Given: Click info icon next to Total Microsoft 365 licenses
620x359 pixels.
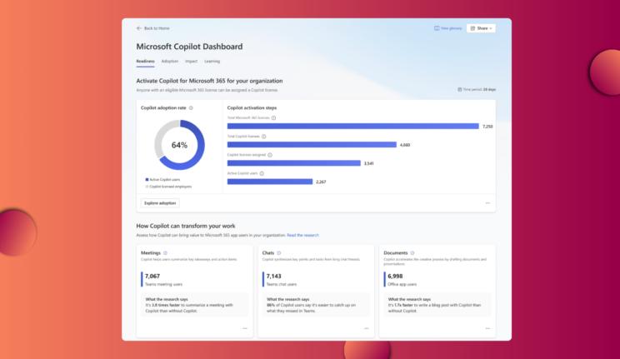Looking at the screenshot, I should 273,117.
